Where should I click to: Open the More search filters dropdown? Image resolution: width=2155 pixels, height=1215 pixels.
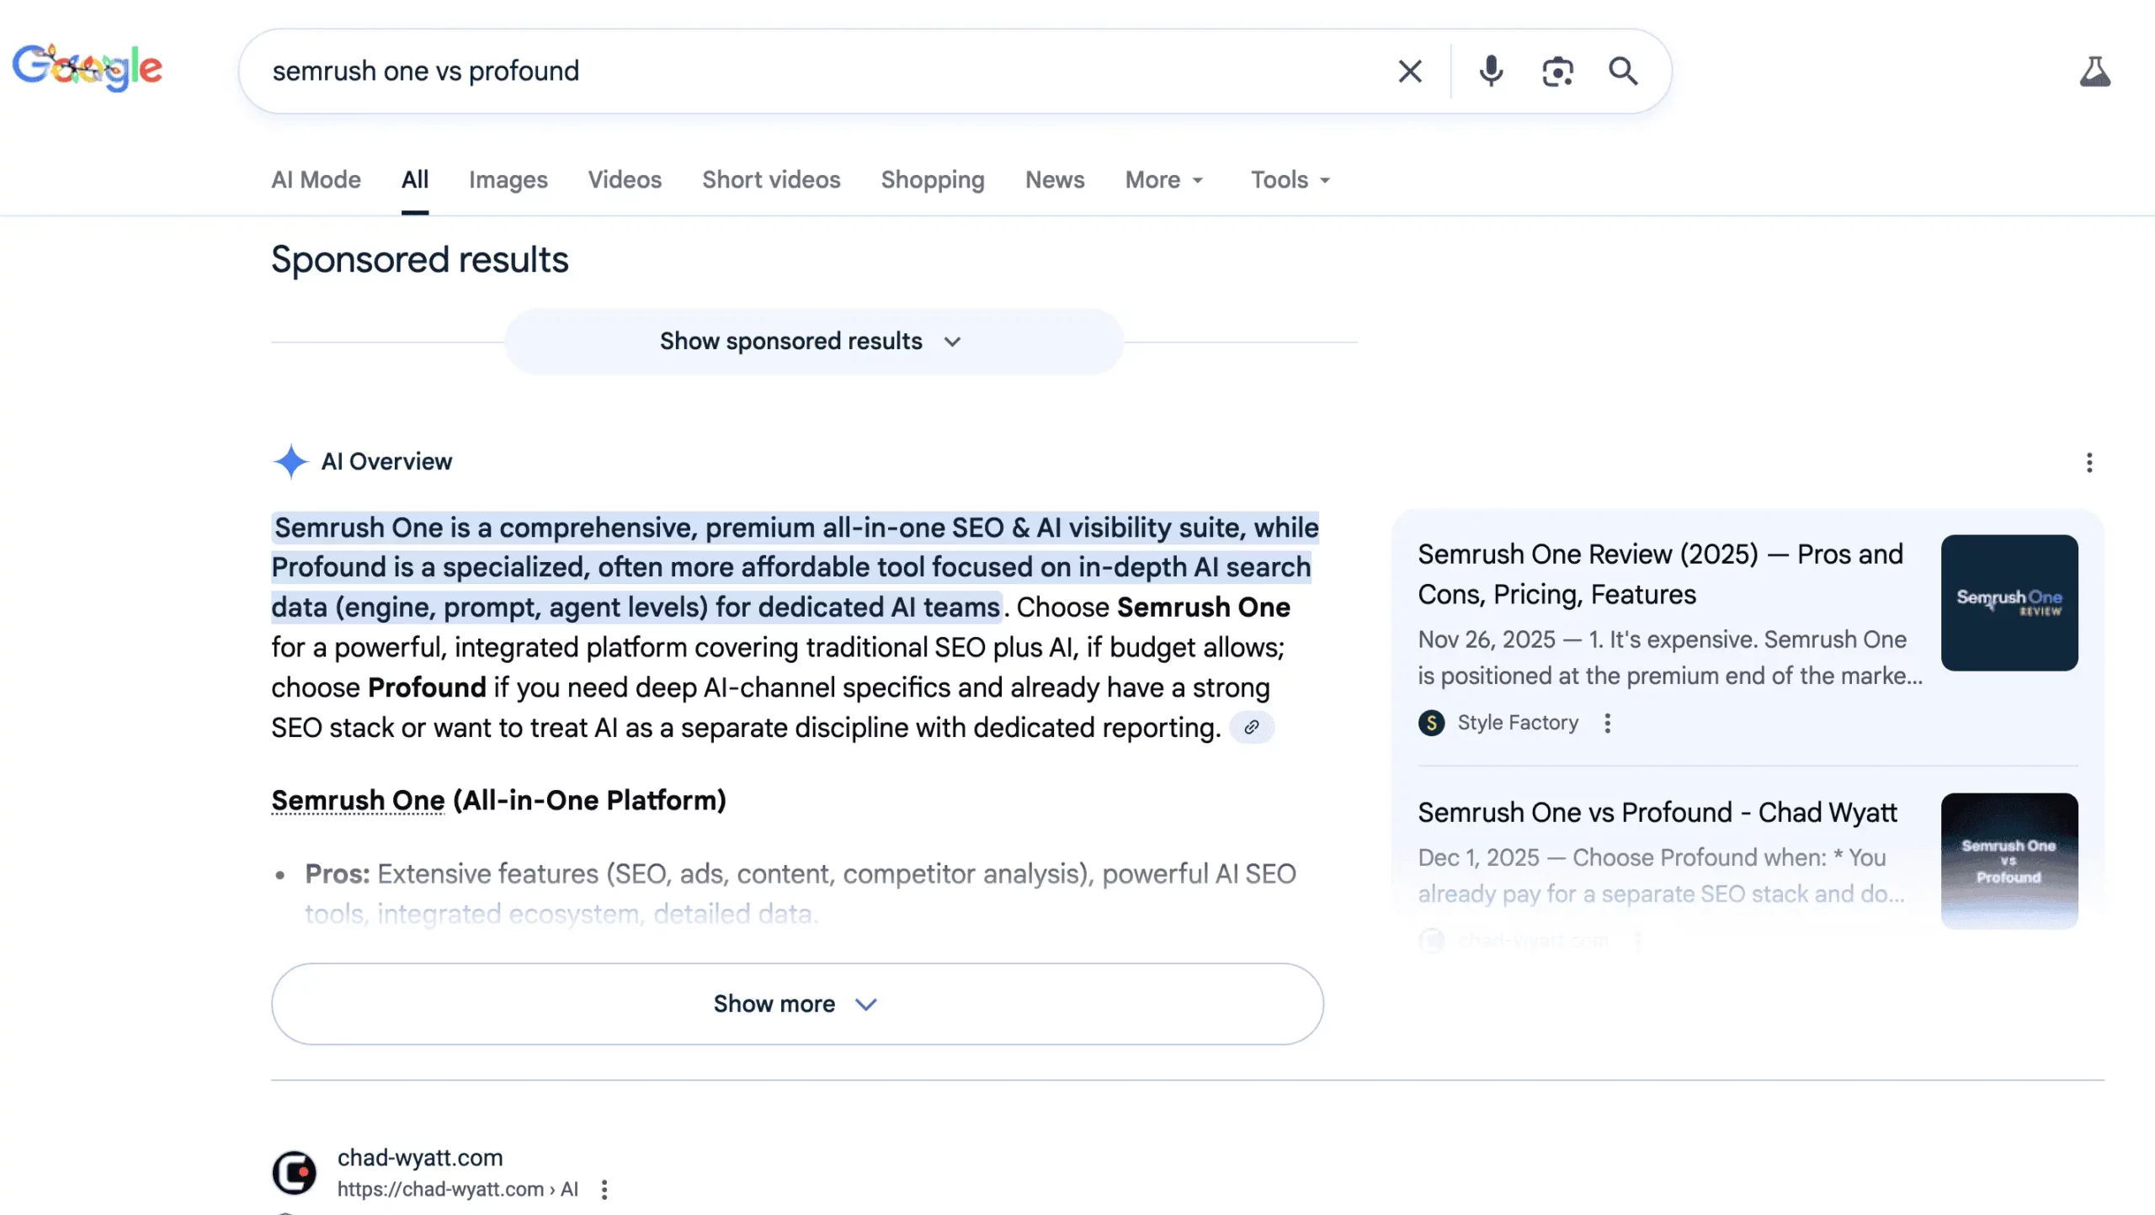click(1164, 180)
